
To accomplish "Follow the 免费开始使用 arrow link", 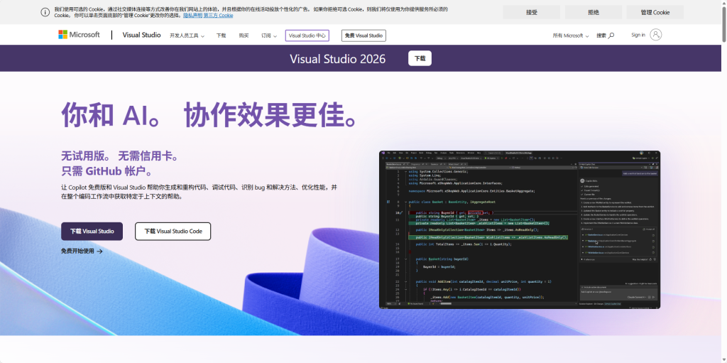I will pos(82,251).
